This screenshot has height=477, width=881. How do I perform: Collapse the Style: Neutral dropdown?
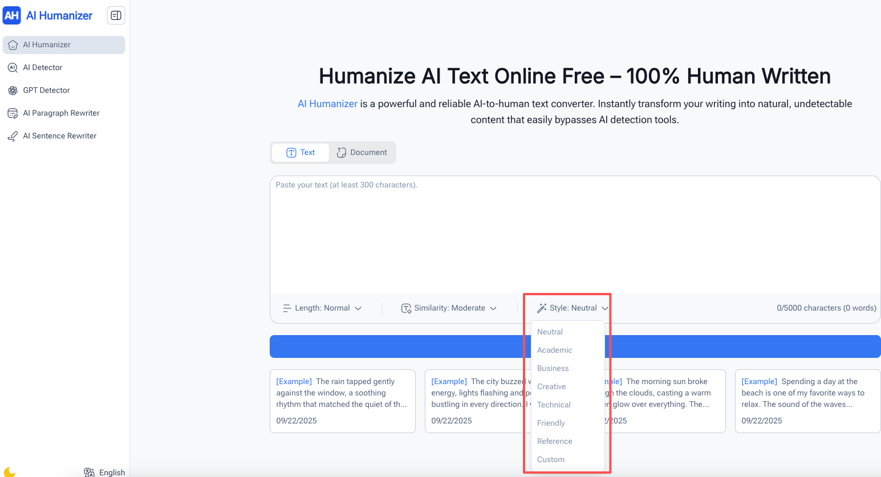573,308
